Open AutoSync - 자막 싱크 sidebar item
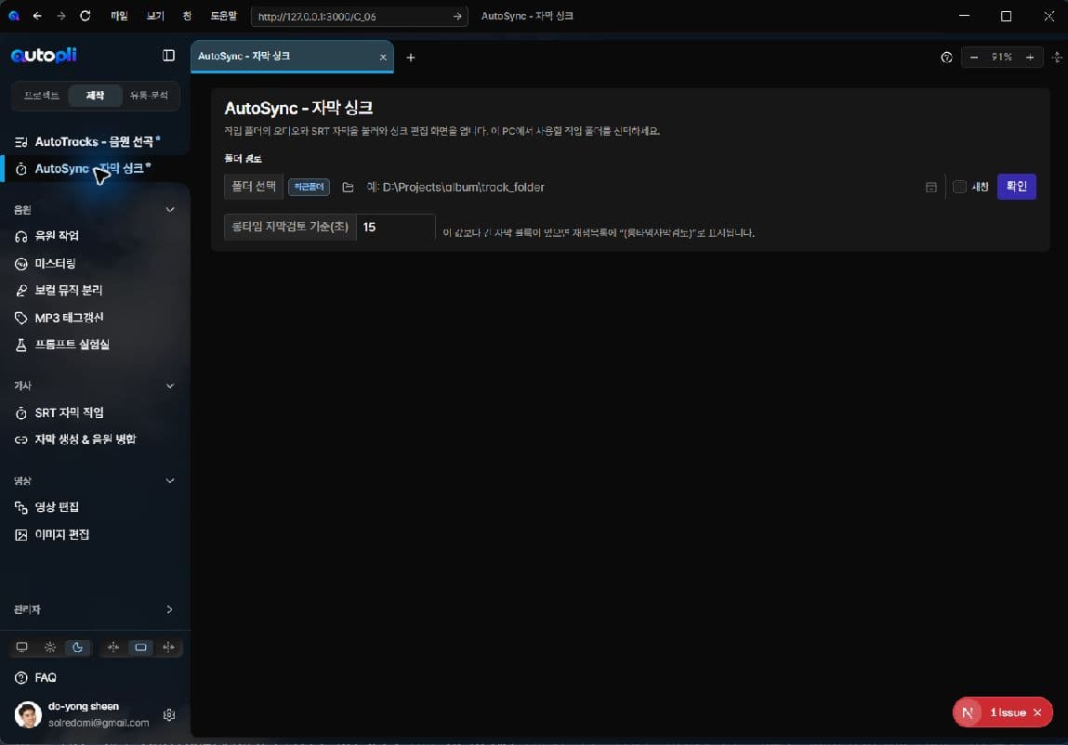The height and width of the screenshot is (745, 1068). click(x=96, y=168)
